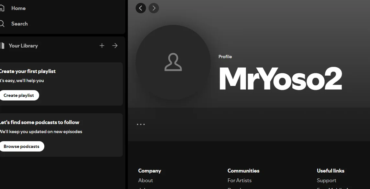Viewport: 370px width, 189px height.
Task: Expand Your Library with arrow icon
Action: [115, 46]
